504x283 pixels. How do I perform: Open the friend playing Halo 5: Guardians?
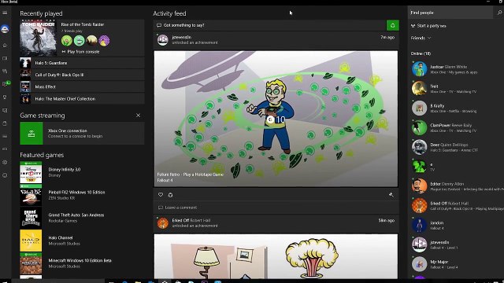(x=457, y=148)
